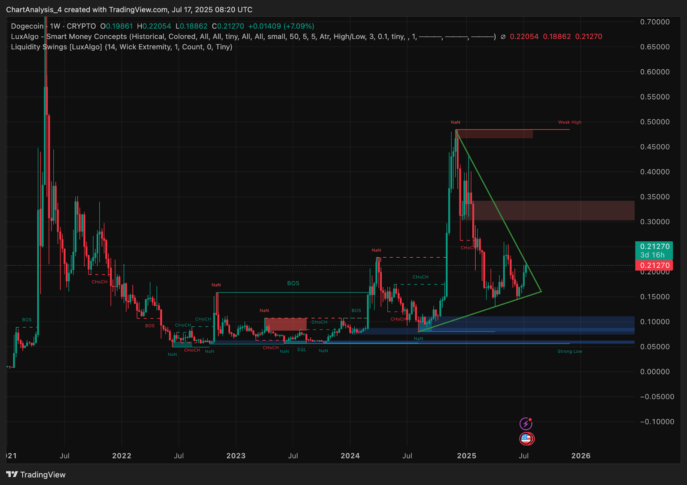687x485 pixels.
Task: Click the red 0.21270 price tag
Action: click(x=654, y=265)
